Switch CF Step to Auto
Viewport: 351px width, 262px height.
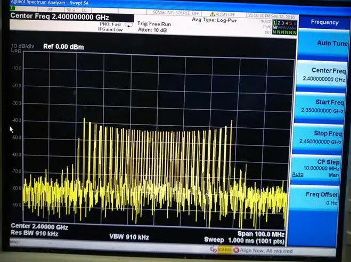pyautogui.click(x=298, y=174)
